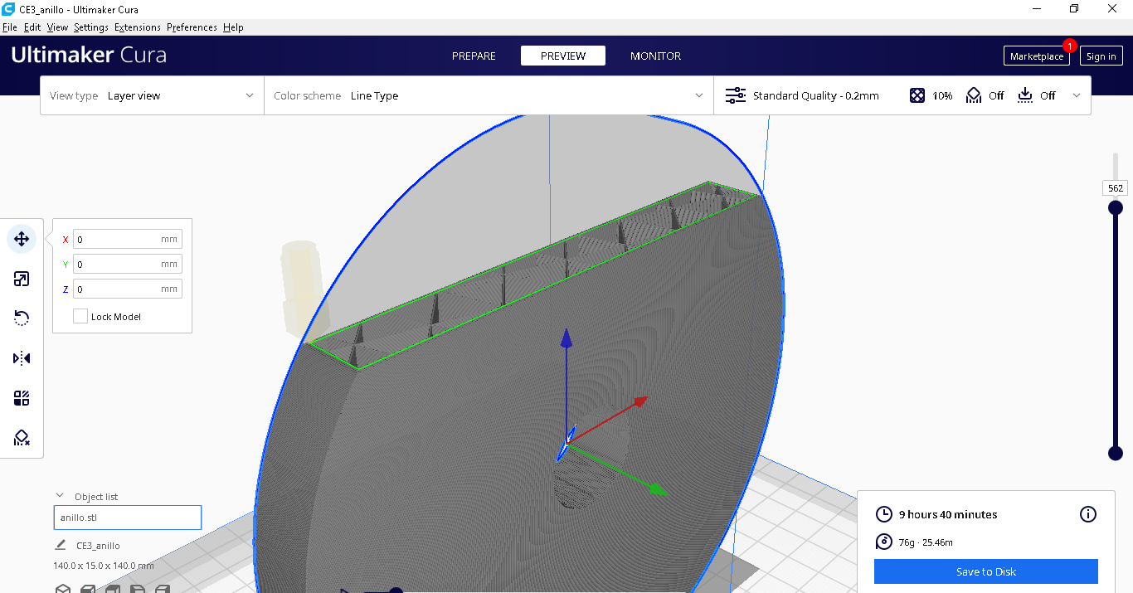Select anillo.stl in the object list
Screen dimensions: 1133x593
(128, 518)
